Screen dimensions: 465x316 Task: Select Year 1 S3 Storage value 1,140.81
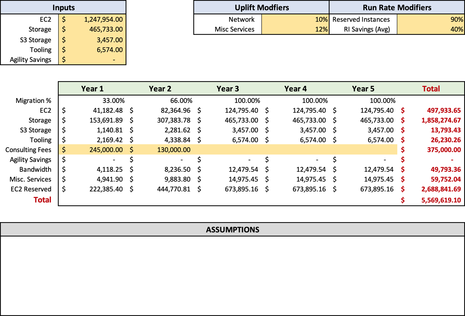tap(110, 130)
